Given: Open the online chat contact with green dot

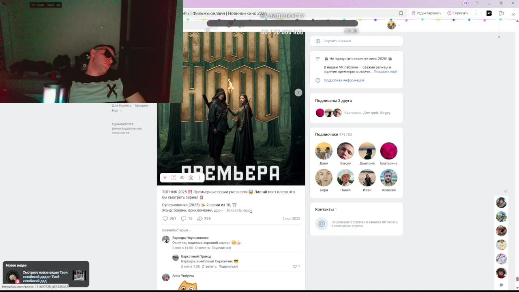Looking at the screenshot, I should point(501,217).
